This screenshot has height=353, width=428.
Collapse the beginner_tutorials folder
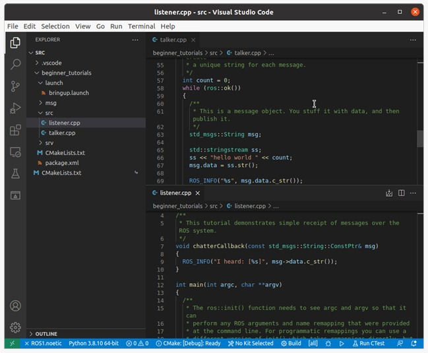[37, 73]
